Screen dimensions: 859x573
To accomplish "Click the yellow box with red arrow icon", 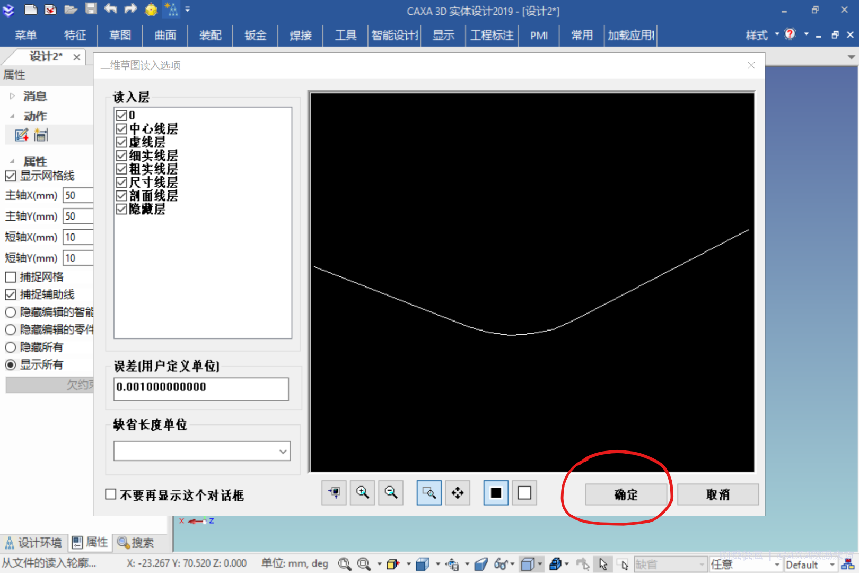I will click(x=393, y=564).
